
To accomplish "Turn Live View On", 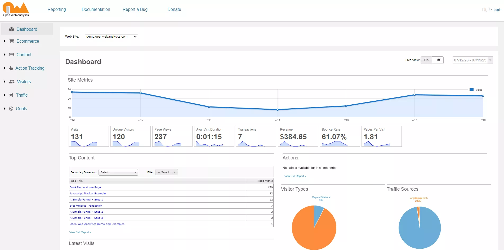I will pyautogui.click(x=426, y=60).
